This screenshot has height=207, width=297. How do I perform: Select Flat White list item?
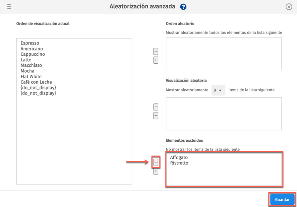(31, 77)
